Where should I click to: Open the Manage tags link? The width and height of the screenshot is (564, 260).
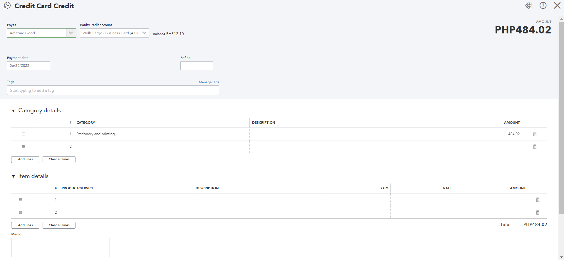pos(209,82)
